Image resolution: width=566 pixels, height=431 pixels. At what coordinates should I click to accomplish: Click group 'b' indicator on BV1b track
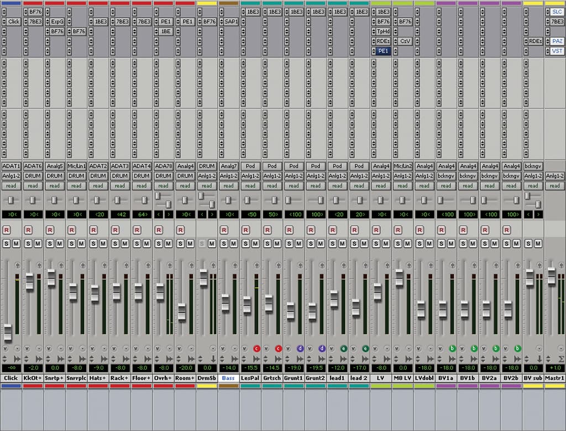point(474,349)
